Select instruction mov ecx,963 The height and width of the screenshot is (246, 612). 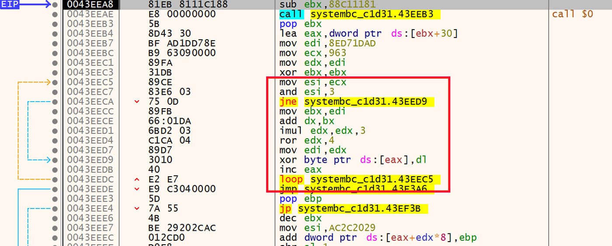312,53
